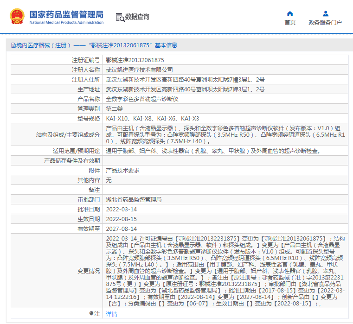Go to the 首页 text label
Screen dimensions: 353x324
click(x=290, y=22)
